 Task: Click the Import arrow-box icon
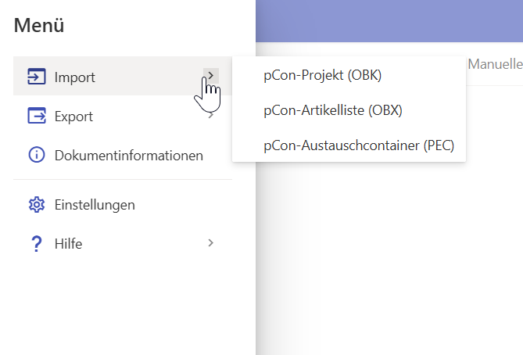point(37,77)
